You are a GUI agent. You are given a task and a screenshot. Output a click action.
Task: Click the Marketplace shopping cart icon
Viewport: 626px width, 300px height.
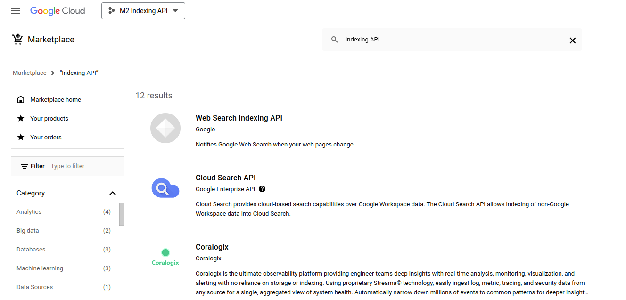tap(17, 39)
